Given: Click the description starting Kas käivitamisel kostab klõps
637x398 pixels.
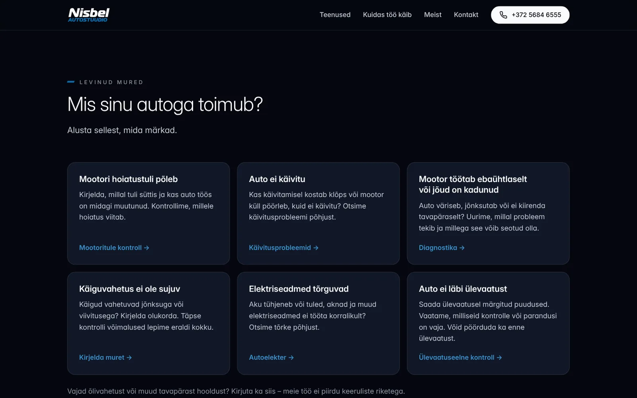Looking at the screenshot, I should click(316, 206).
